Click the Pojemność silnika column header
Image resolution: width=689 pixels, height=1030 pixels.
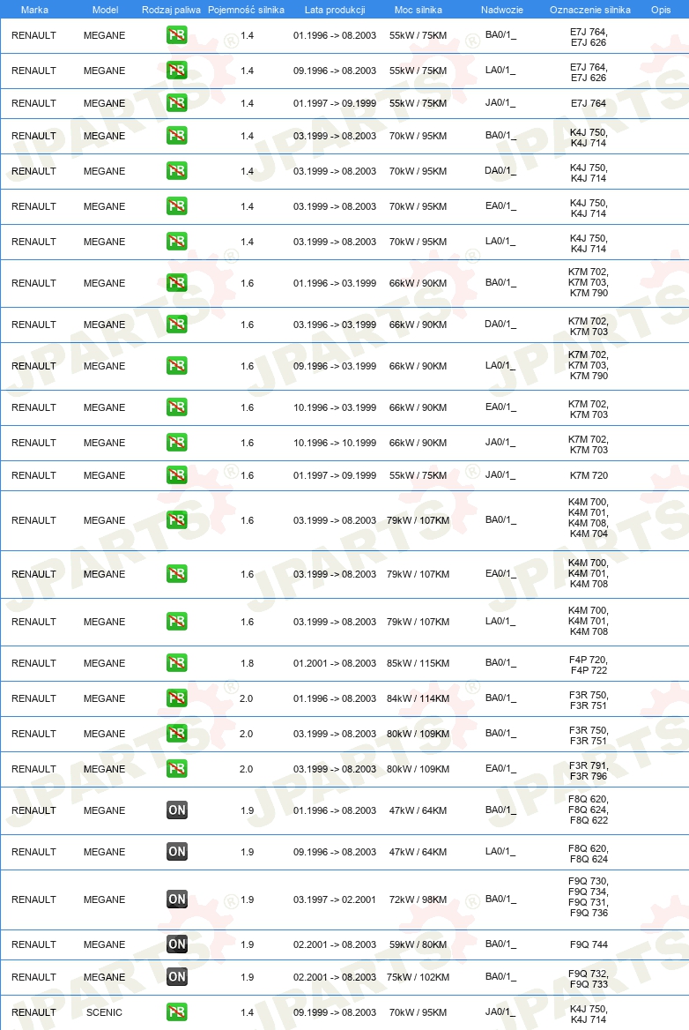pos(246,10)
